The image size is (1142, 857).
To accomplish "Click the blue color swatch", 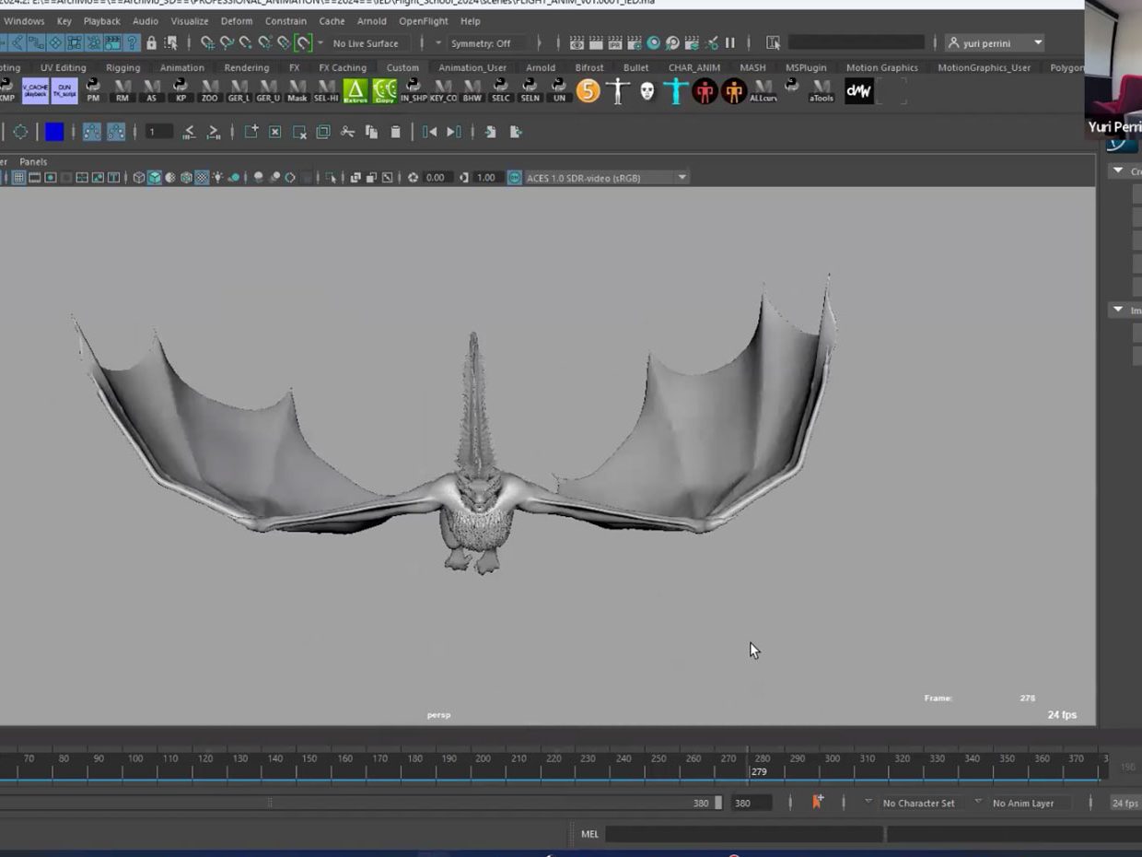I will coord(54,132).
